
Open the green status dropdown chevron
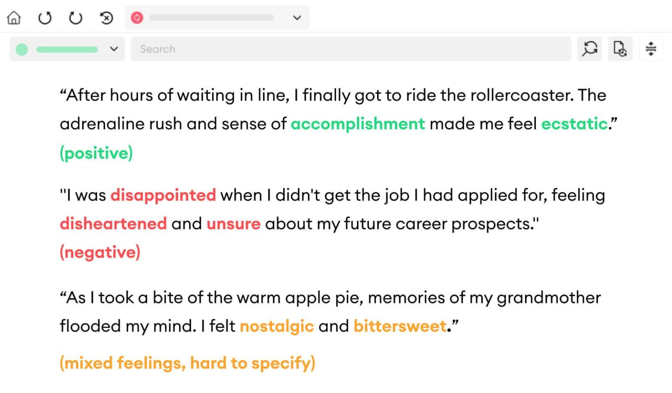[x=114, y=49]
